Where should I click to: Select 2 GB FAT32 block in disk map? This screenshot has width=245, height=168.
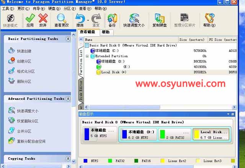175,135
